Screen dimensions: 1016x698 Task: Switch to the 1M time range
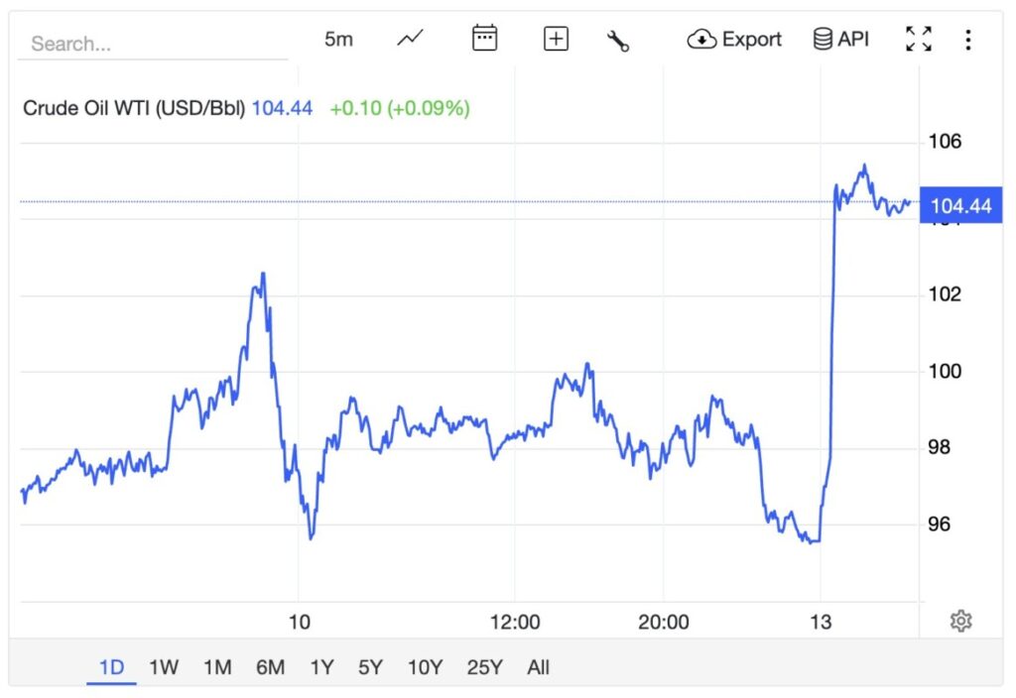[216, 667]
